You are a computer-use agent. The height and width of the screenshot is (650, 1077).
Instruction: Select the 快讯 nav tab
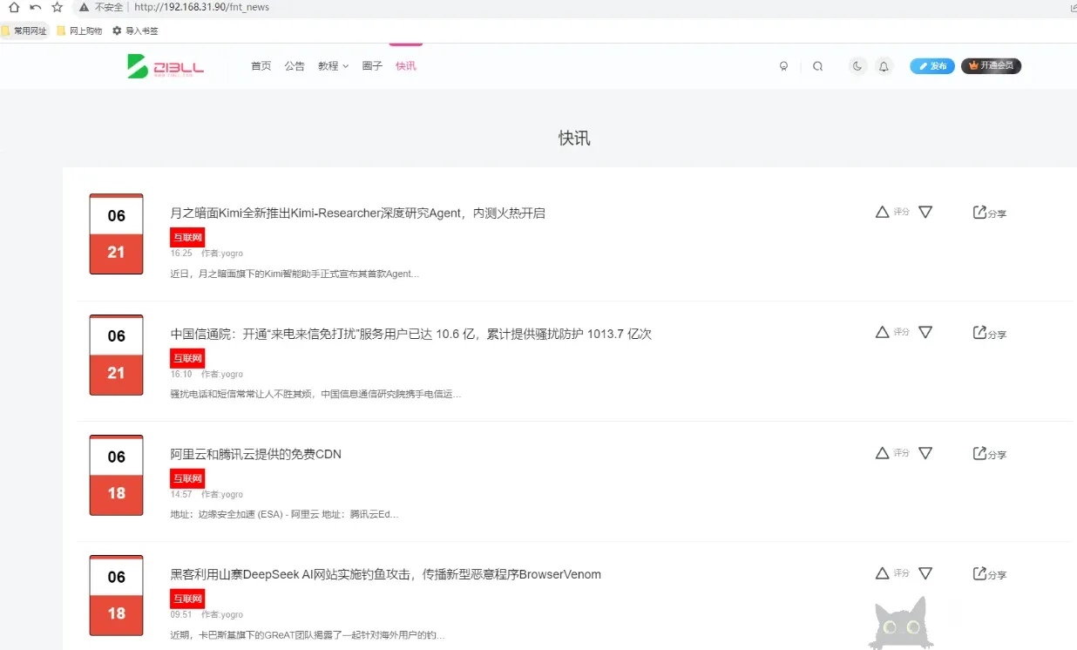(x=406, y=66)
